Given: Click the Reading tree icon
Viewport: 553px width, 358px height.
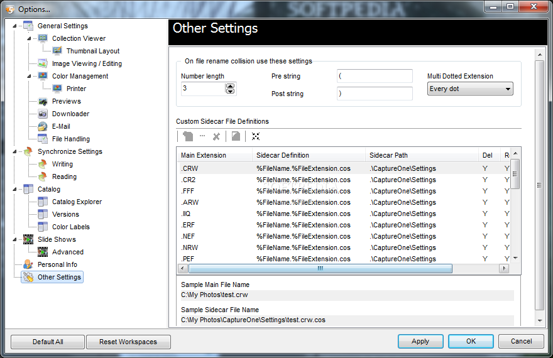Looking at the screenshot, I should [x=43, y=176].
